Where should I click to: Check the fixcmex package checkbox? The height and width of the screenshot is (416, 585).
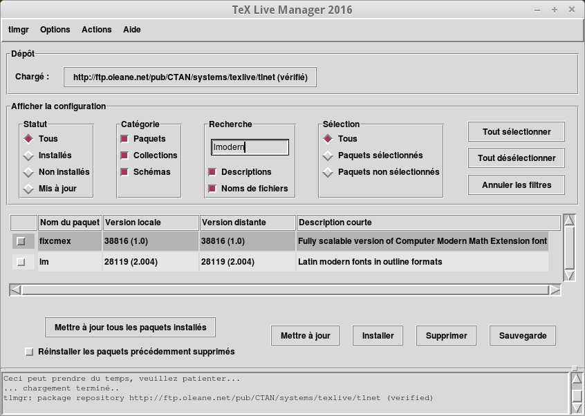(x=21, y=242)
